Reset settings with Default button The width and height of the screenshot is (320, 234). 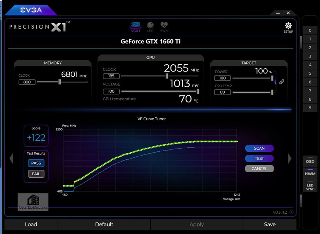(x=104, y=224)
